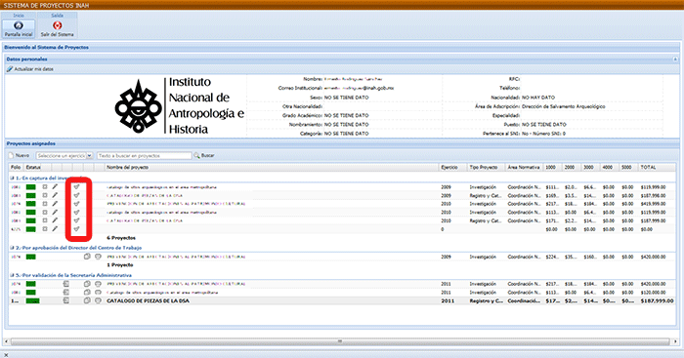The width and height of the screenshot is (684, 358).
Task: Click green status of CATALOGO DE PIEZAS DE LA DSA
Action: pos(32,300)
